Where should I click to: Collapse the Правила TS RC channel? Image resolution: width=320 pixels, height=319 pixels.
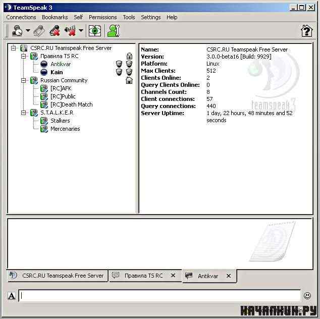[x=24, y=56]
